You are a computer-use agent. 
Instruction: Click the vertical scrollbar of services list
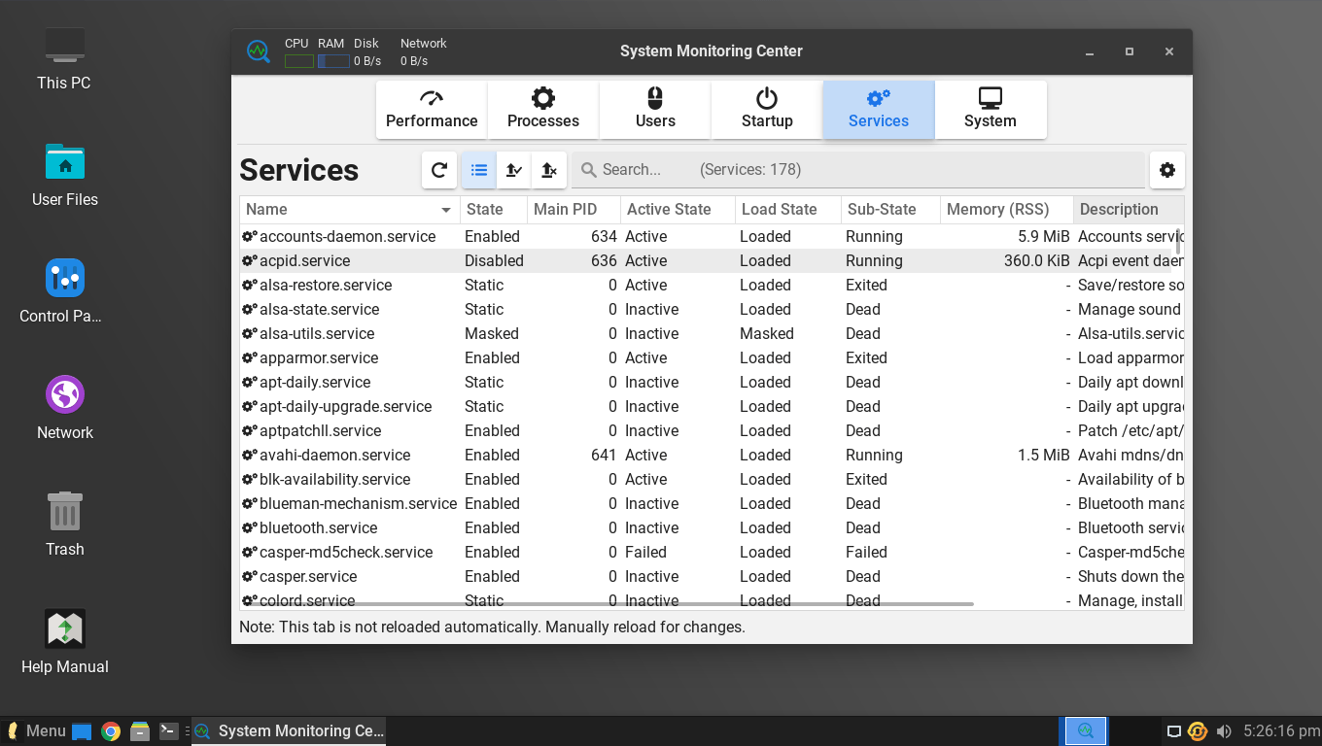1178,241
